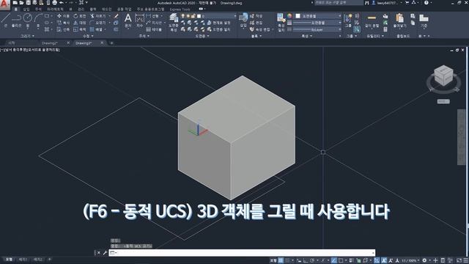Toggle Model space (모형) button in status bar

coord(273,260)
